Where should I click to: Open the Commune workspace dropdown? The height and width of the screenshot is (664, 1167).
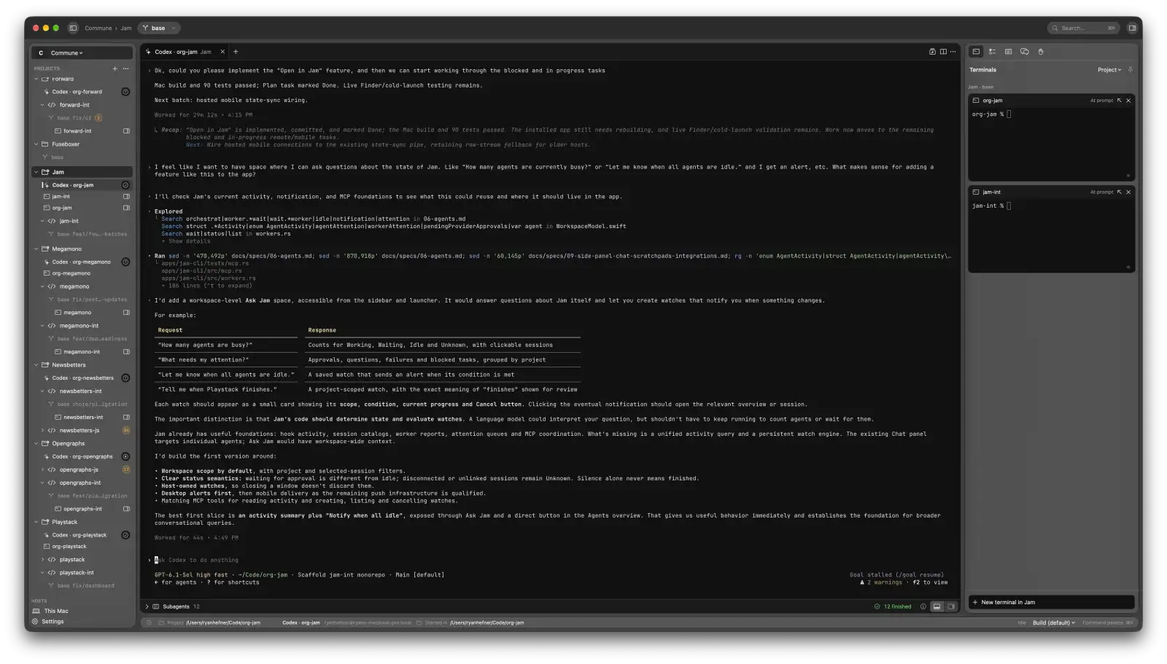click(x=82, y=53)
